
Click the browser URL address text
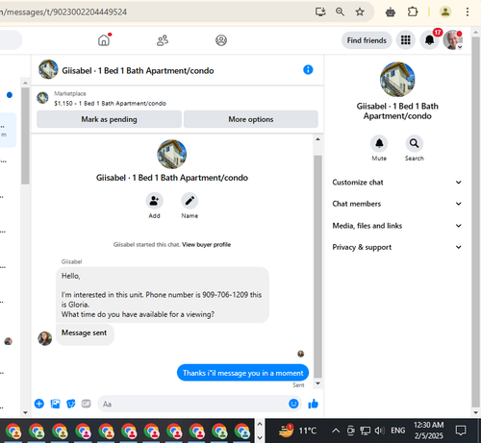(63, 12)
